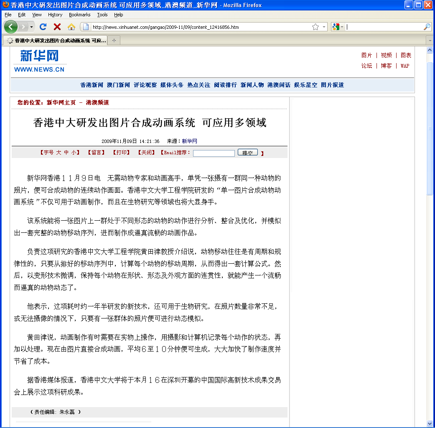
Task: Click the vertical scrollbar thumb
Action: tap(430, 128)
